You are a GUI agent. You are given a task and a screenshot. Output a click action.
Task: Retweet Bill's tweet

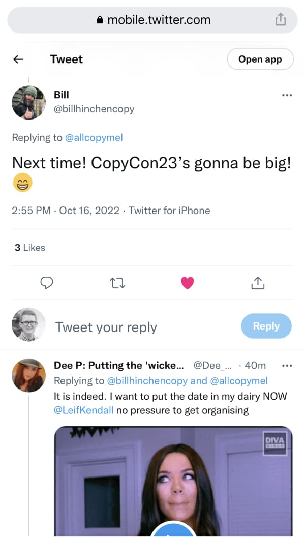(x=117, y=283)
